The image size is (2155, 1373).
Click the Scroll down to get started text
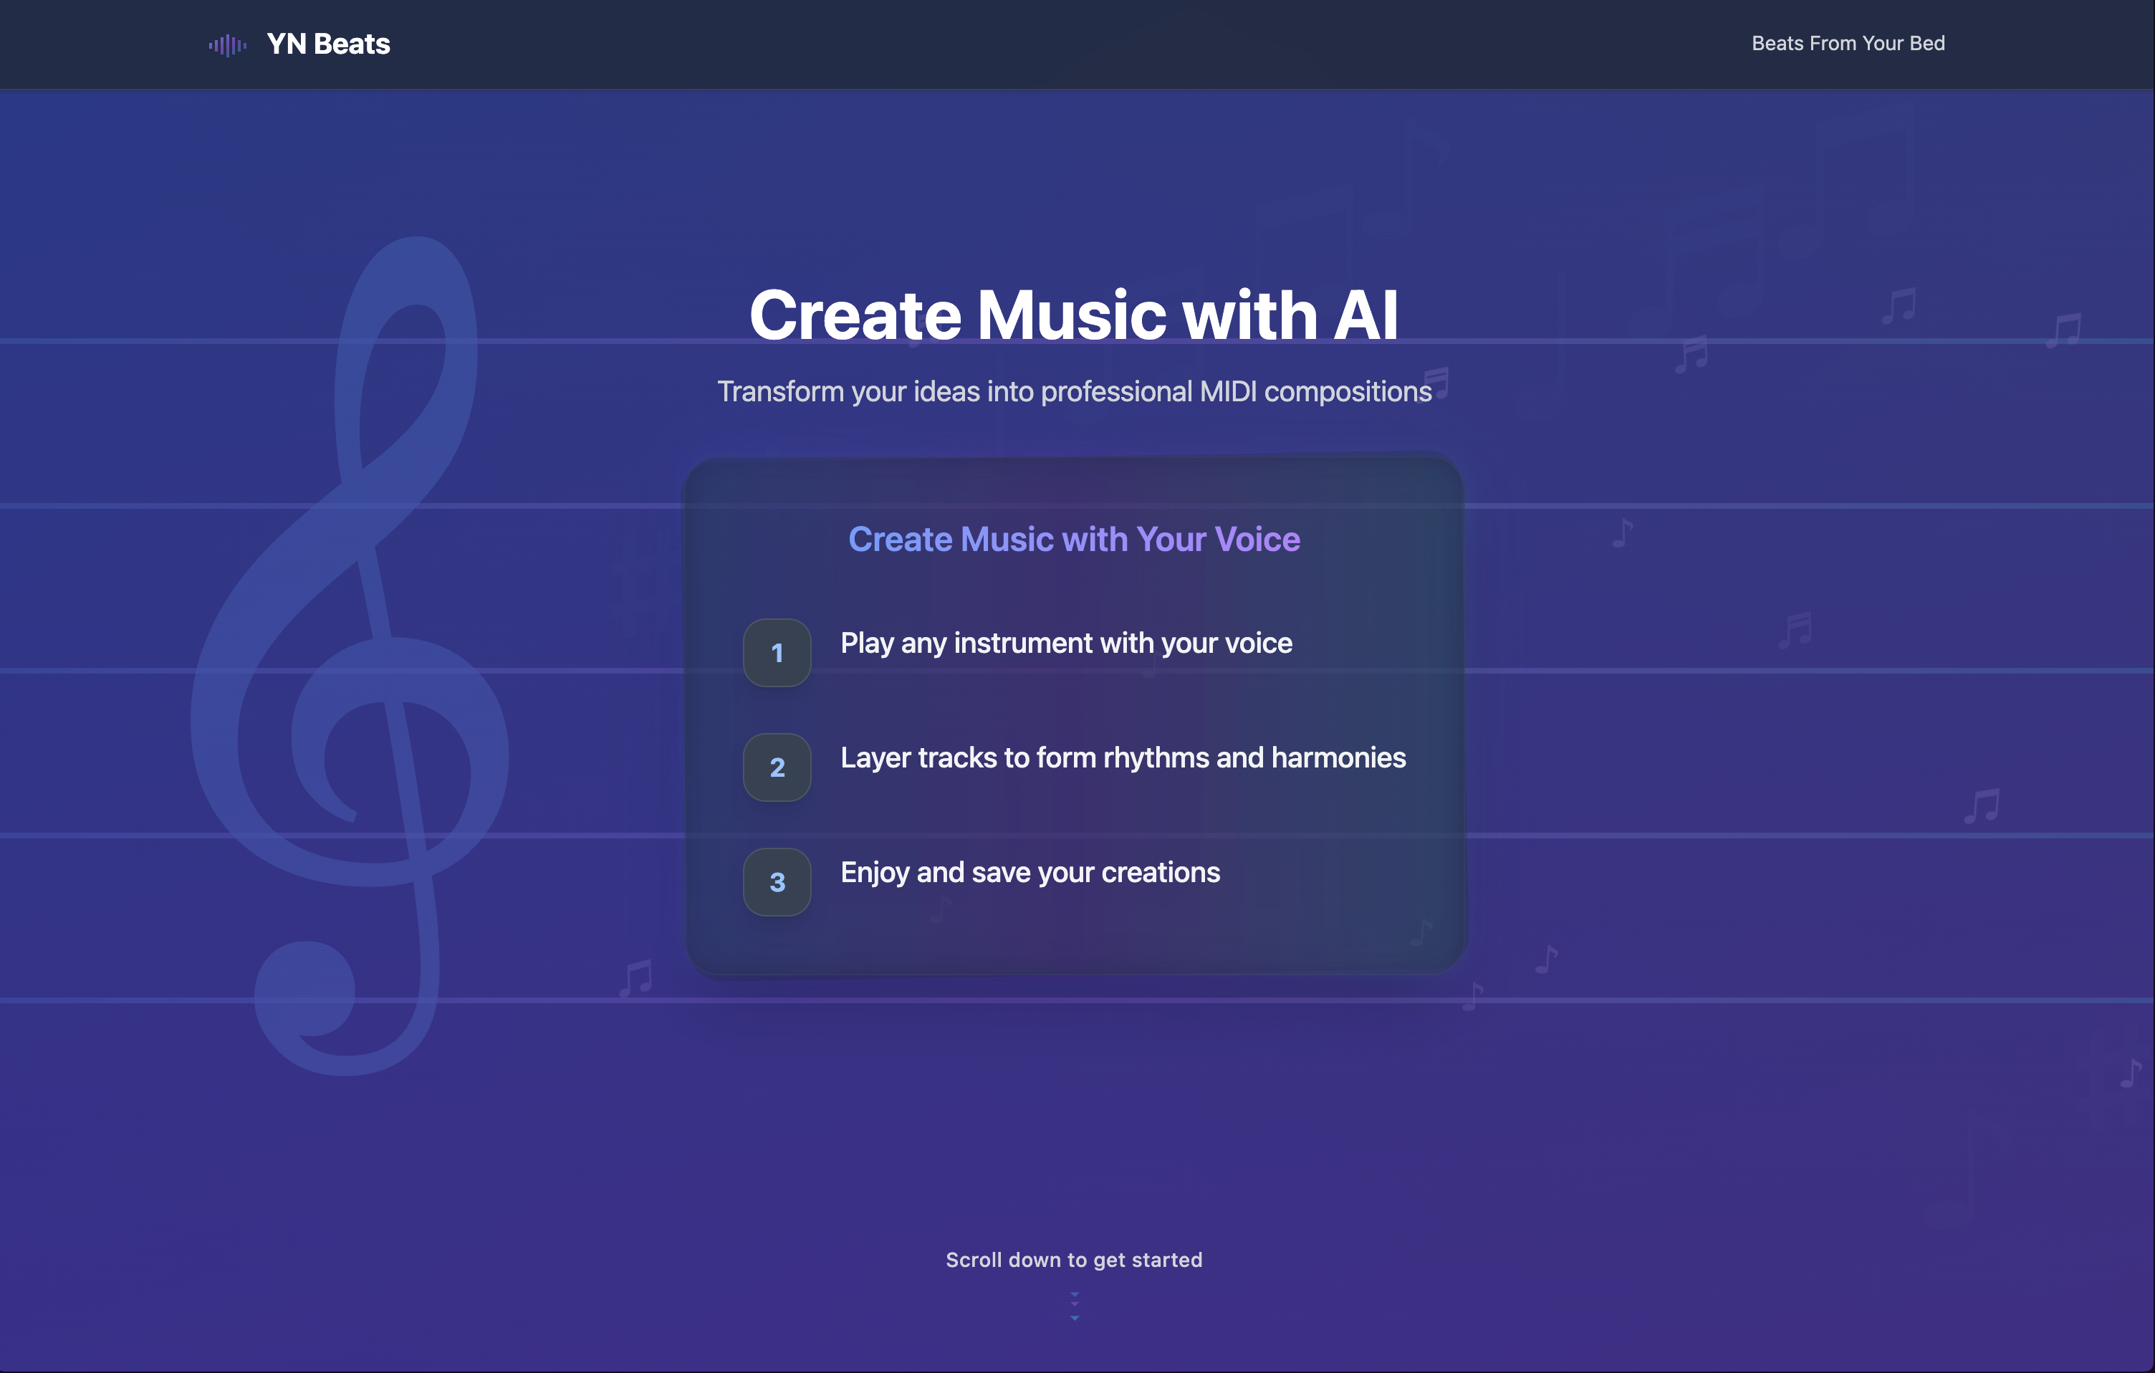coord(1073,1259)
